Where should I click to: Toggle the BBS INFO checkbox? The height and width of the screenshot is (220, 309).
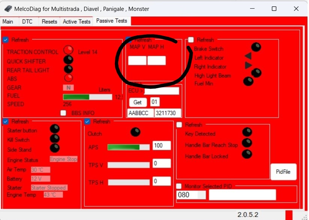tap(63, 113)
